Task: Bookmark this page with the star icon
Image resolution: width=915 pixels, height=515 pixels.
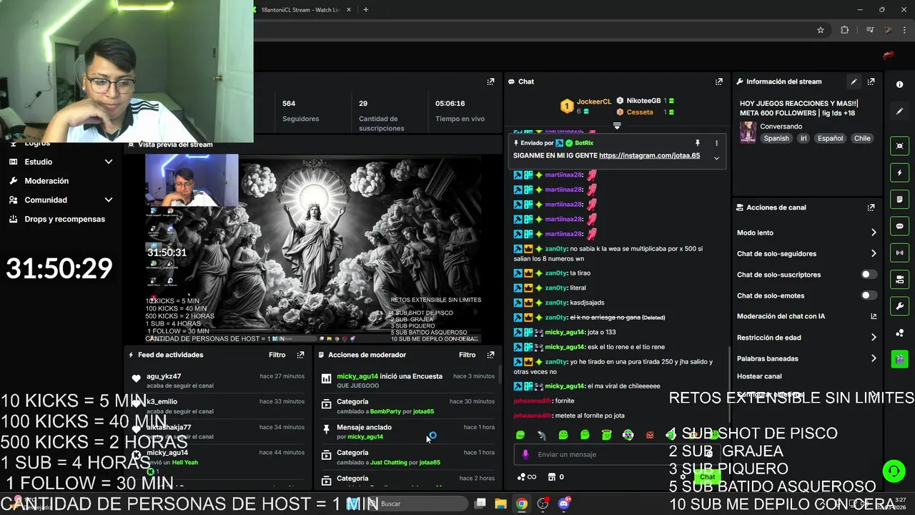Action: pyautogui.click(x=821, y=30)
